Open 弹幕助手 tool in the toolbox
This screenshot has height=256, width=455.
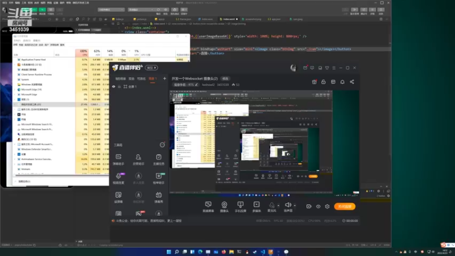coord(118,160)
